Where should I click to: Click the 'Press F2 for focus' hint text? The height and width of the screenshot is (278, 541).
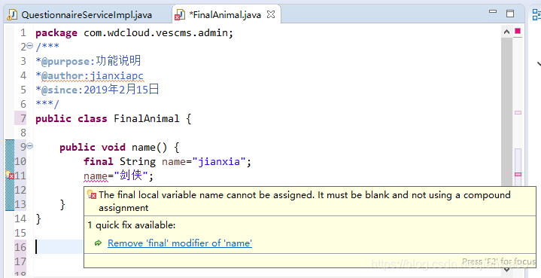[x=499, y=261]
